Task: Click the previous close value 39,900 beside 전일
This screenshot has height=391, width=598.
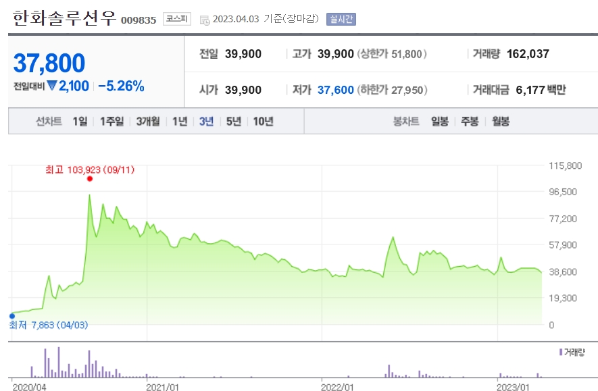Action: [x=243, y=54]
